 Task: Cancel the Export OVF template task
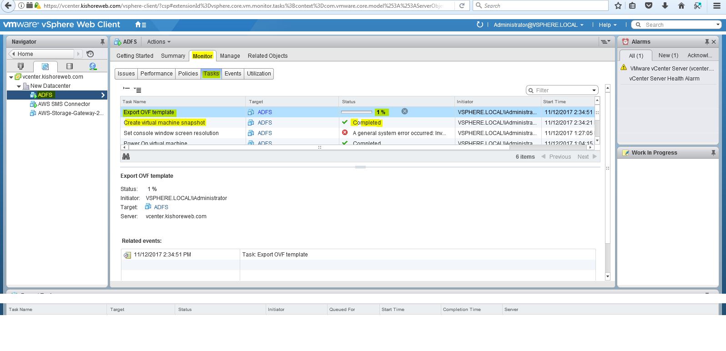tap(404, 111)
